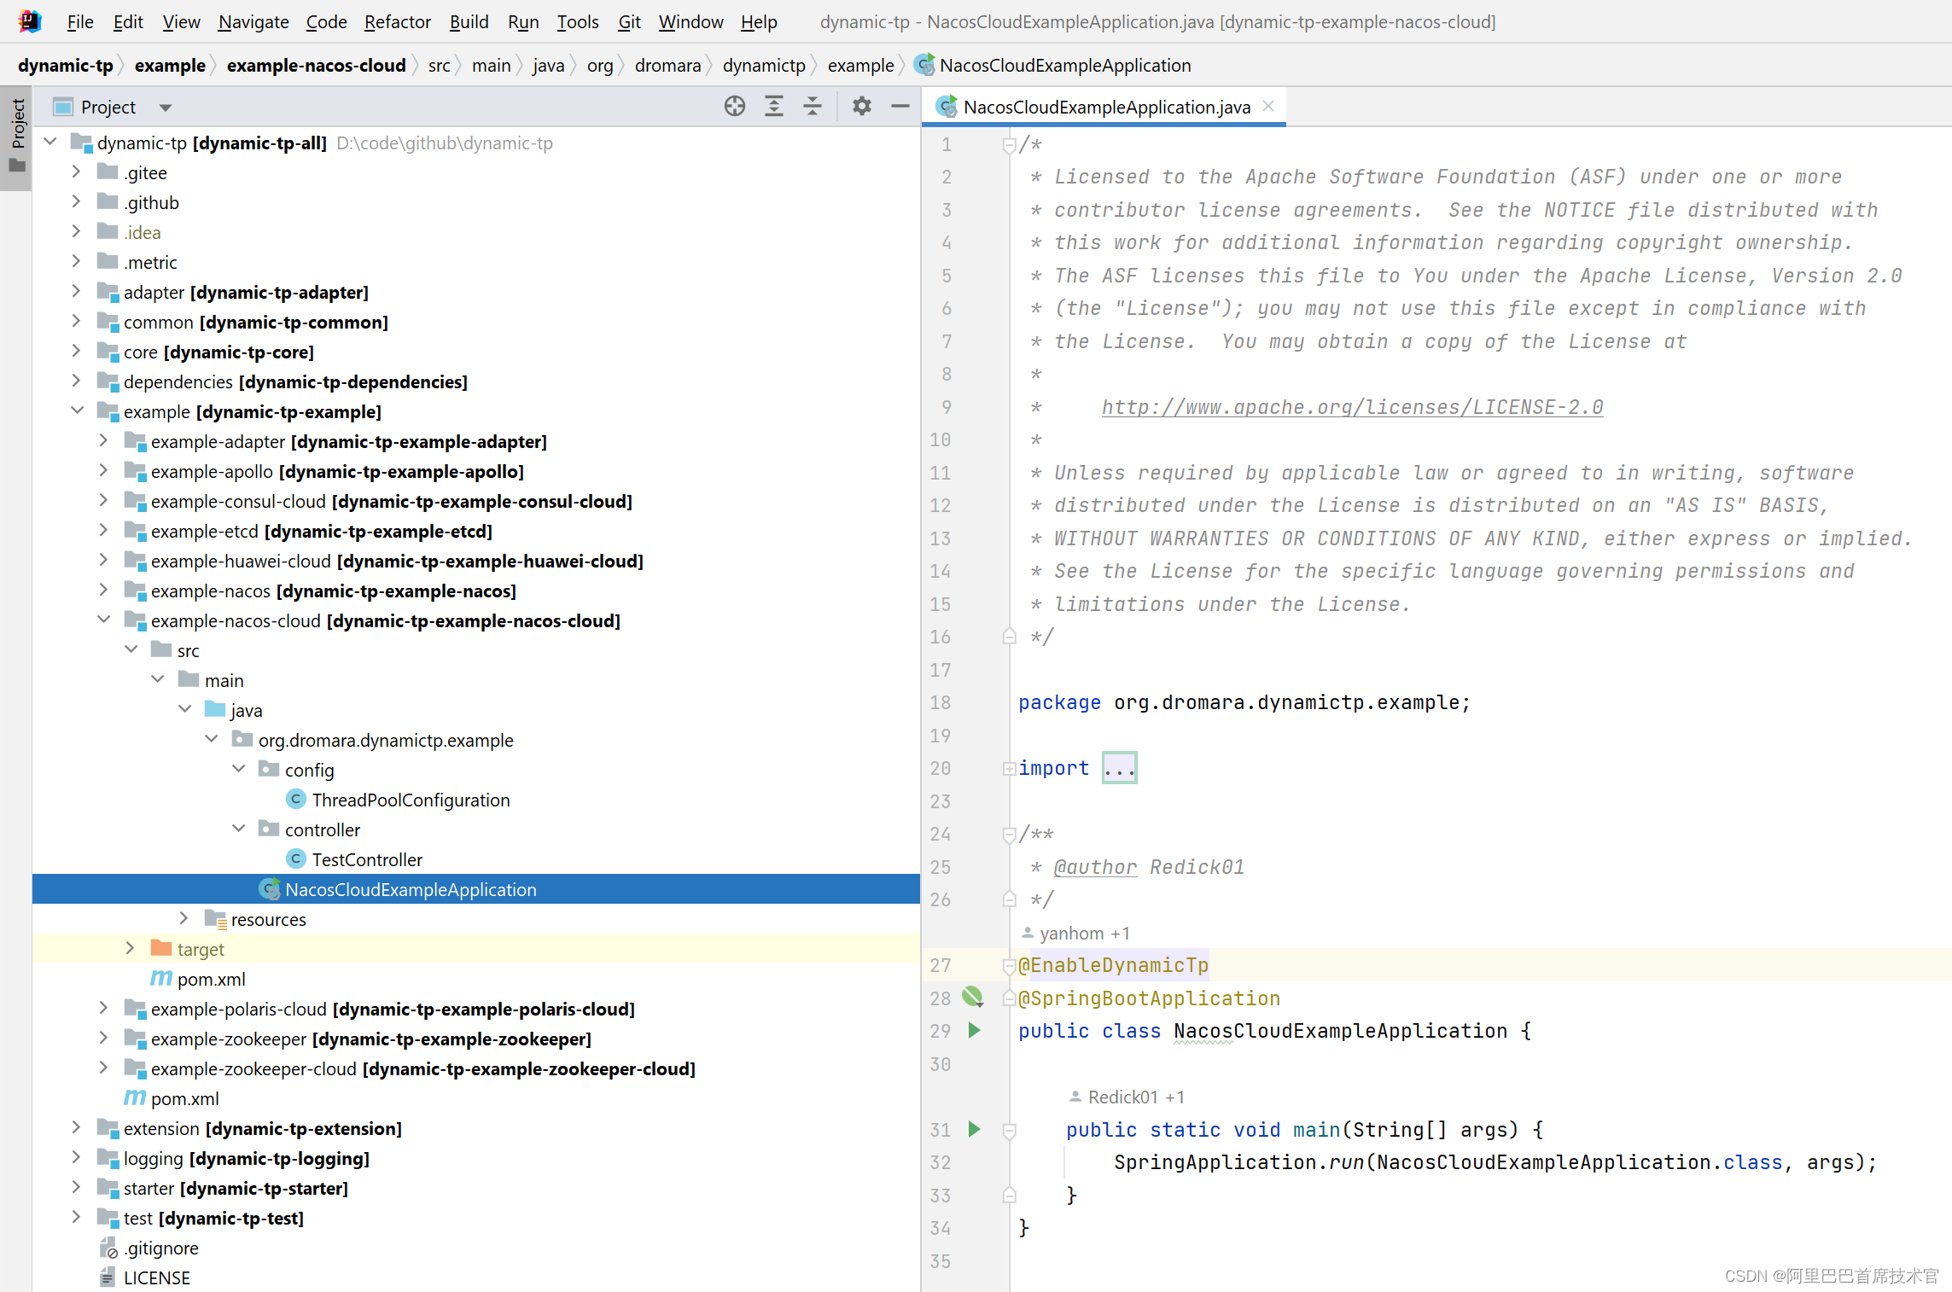Open Project panel settings gear

(861, 107)
